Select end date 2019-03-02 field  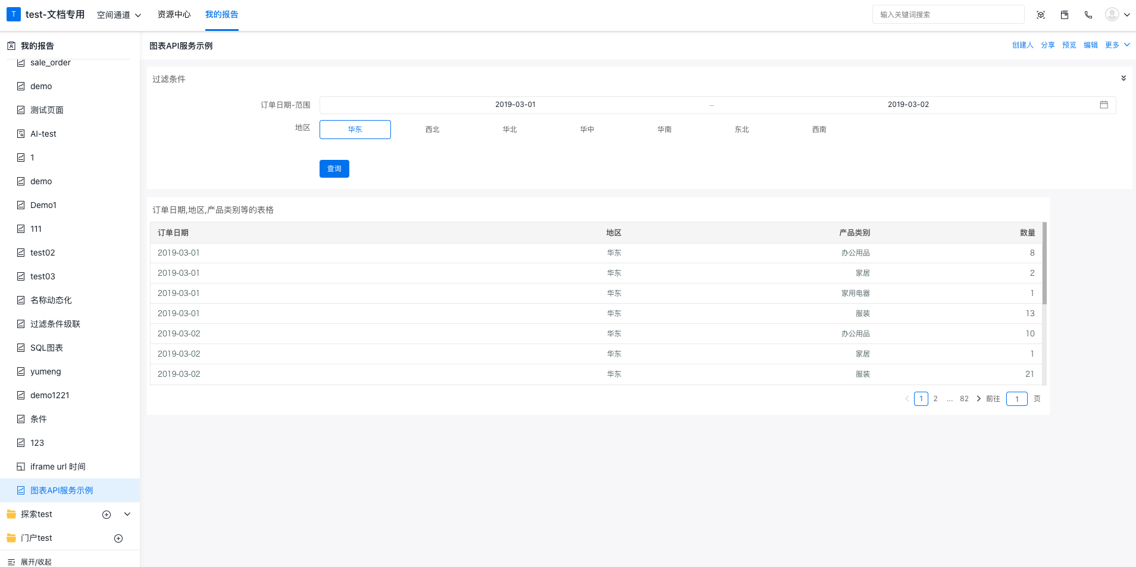pos(908,105)
